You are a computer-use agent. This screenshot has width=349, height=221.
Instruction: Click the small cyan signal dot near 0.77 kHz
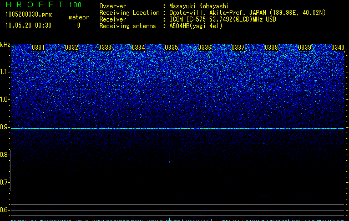(x=170, y=162)
